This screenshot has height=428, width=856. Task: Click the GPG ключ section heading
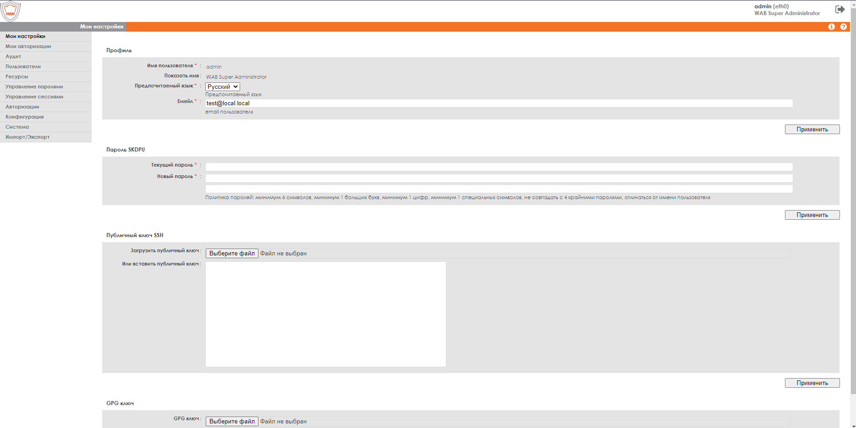pos(120,403)
